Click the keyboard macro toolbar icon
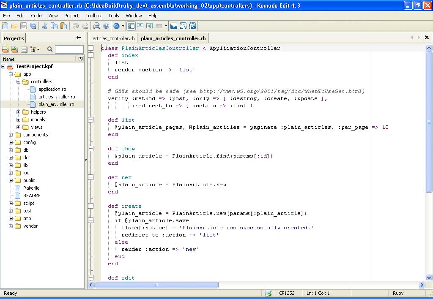This screenshot has width=433, height=299. point(159,26)
